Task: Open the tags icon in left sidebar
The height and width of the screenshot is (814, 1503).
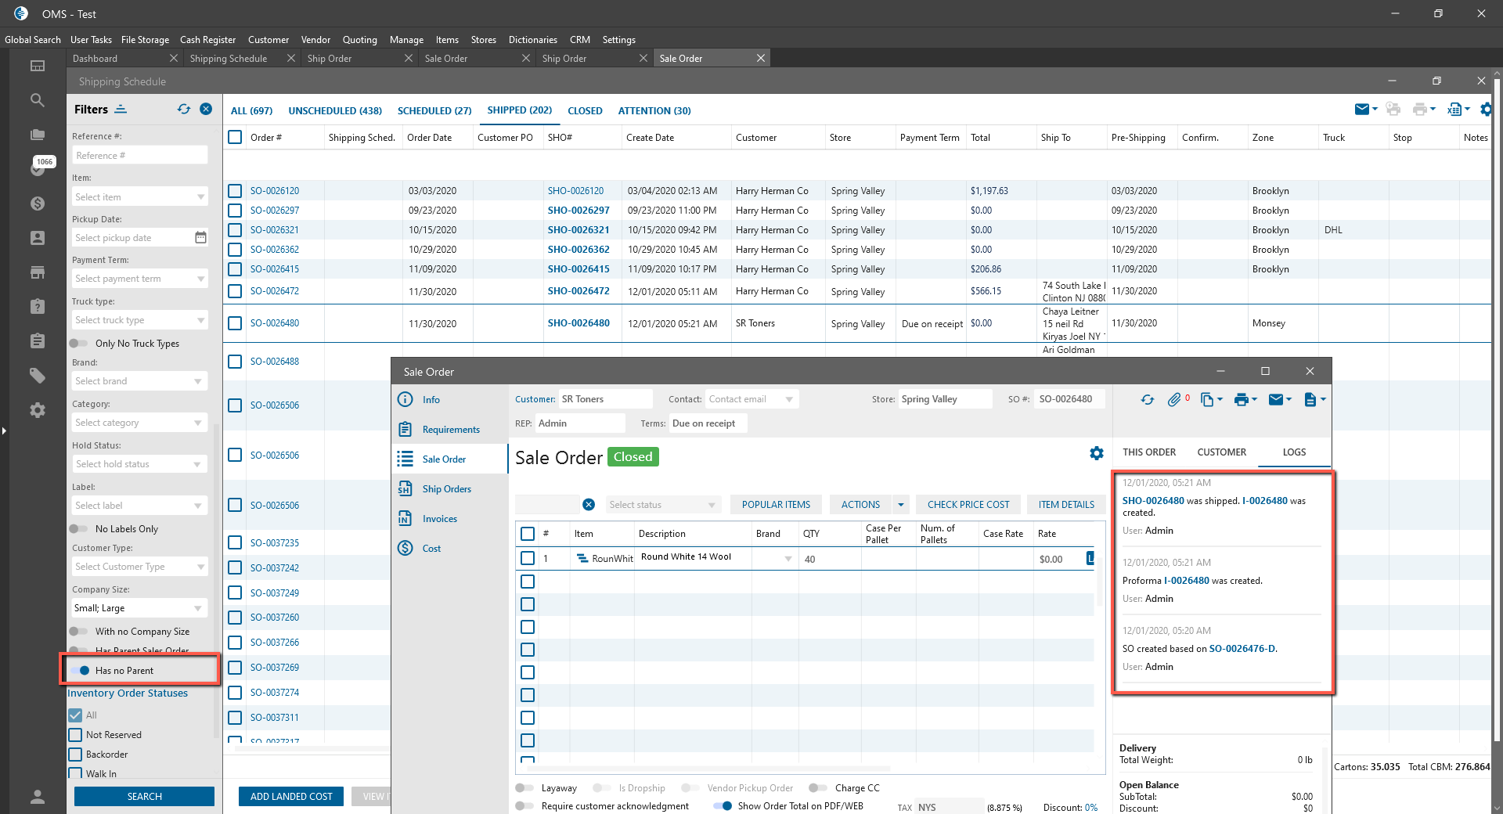Action: pos(38,376)
